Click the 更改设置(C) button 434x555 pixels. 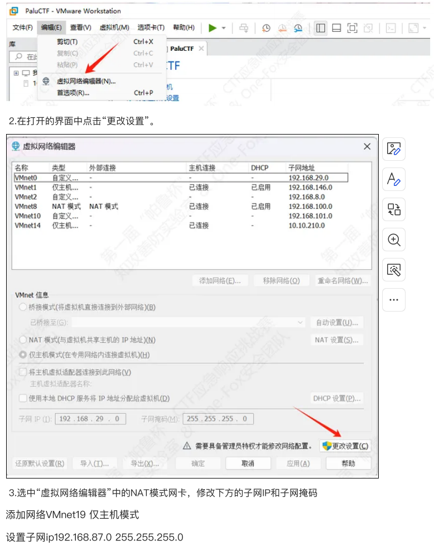[x=345, y=446]
